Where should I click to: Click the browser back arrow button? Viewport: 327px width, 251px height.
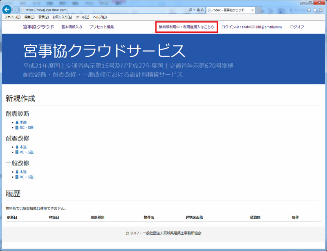click(7, 10)
